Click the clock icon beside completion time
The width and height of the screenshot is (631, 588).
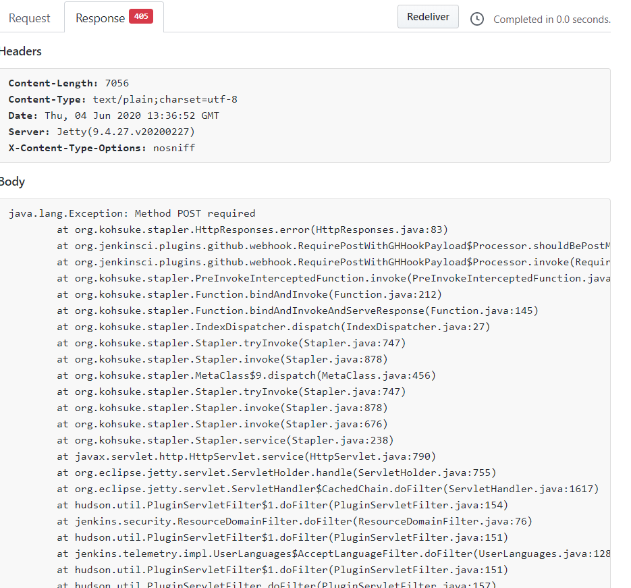(477, 19)
